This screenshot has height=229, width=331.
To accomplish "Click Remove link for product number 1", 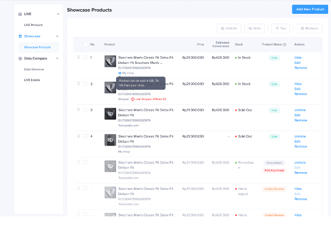I will tap(301, 68).
